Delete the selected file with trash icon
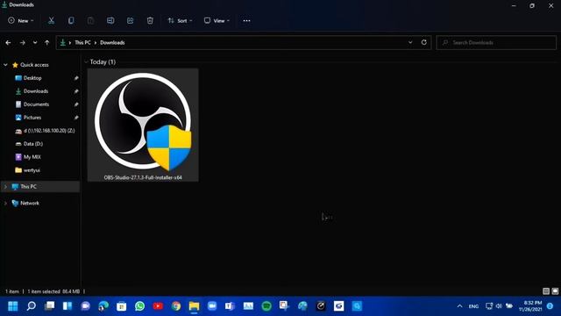This screenshot has height=316, width=561. (x=150, y=21)
